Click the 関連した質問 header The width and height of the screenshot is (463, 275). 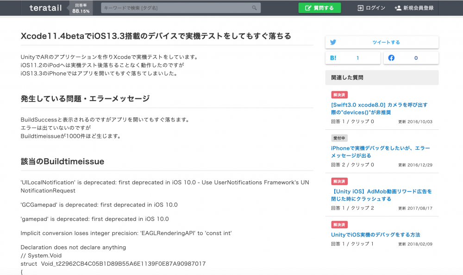pyautogui.click(x=382, y=77)
